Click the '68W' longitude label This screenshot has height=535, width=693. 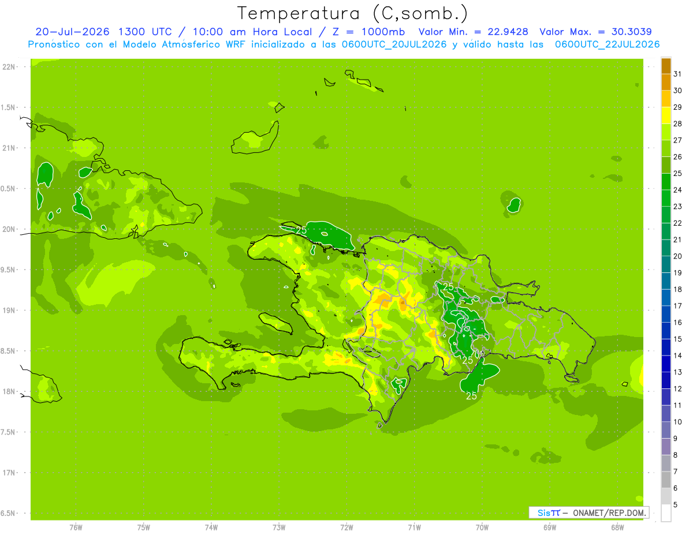coord(617,527)
